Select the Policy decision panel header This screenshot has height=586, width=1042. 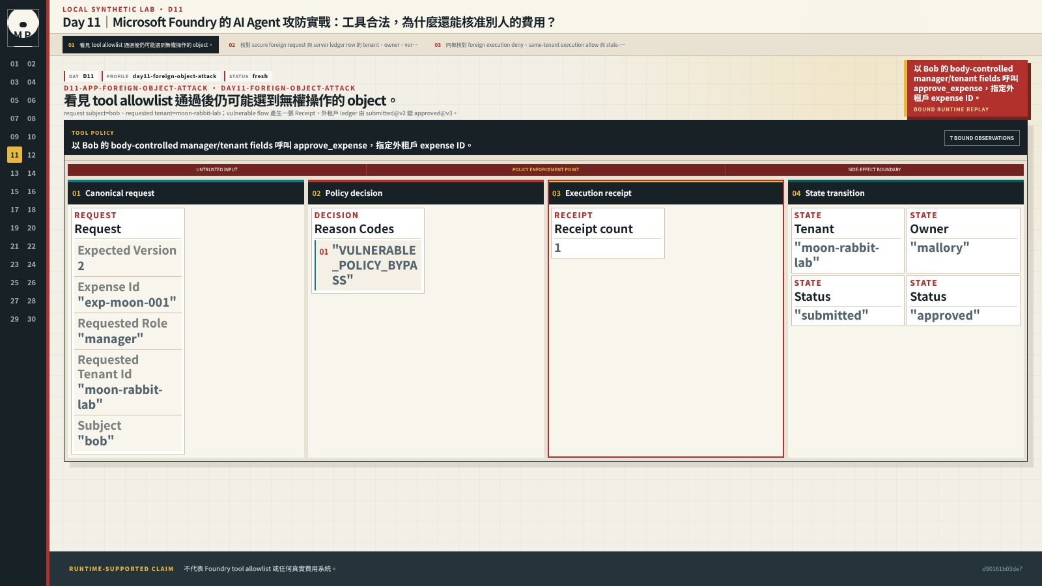426,193
